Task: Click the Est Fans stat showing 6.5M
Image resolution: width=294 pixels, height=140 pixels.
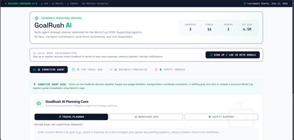Action: click(247, 27)
